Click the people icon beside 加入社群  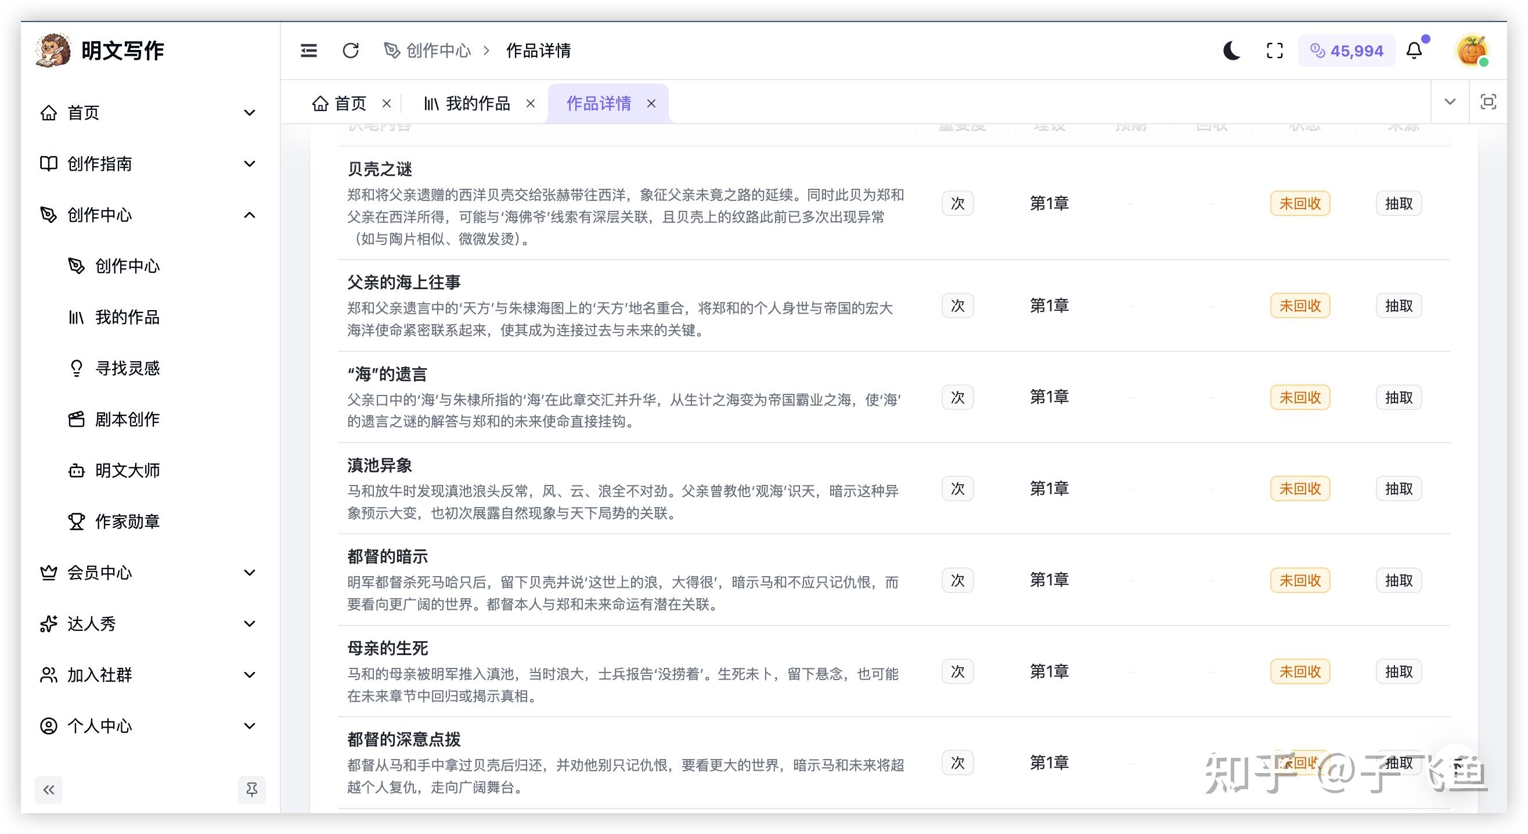point(49,674)
